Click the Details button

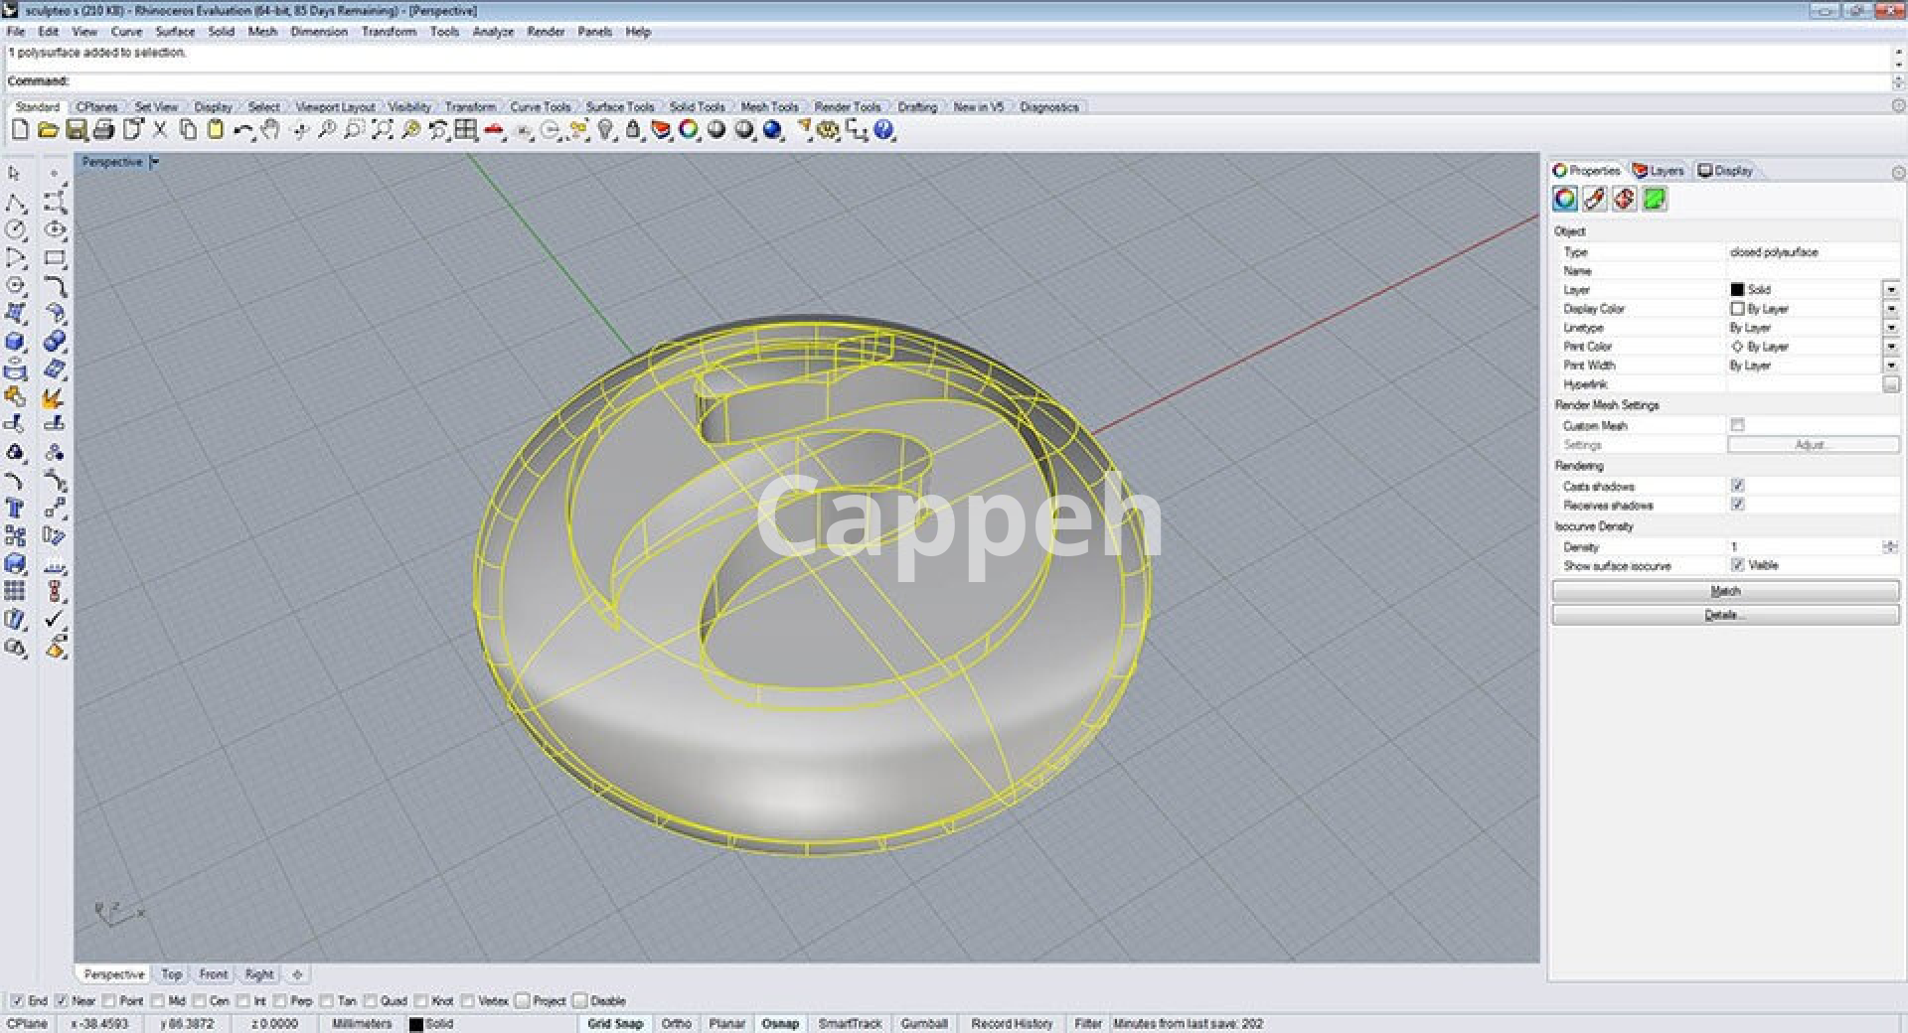[1724, 615]
